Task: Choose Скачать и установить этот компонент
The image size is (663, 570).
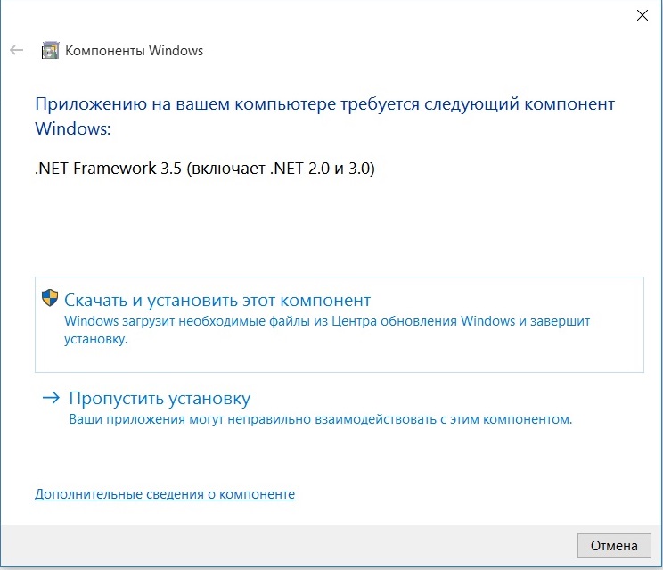Action: [340, 325]
